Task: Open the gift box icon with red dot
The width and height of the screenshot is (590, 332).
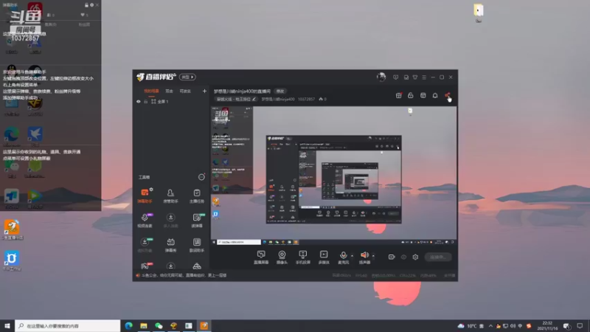Action: [x=398, y=96]
